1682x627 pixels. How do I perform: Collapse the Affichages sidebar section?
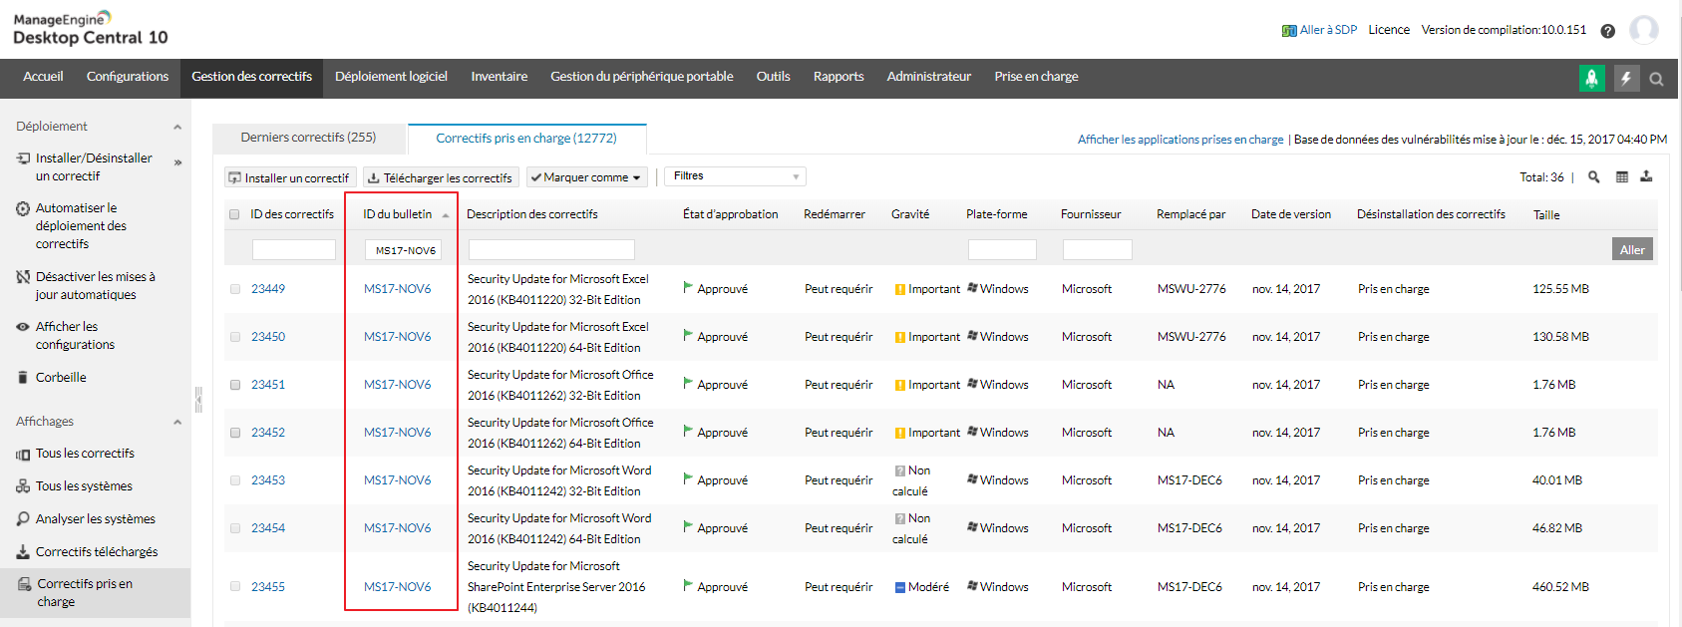click(x=177, y=423)
